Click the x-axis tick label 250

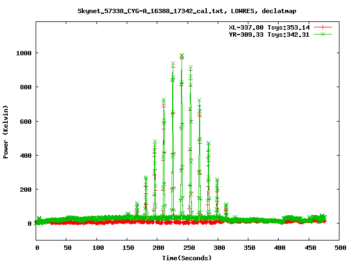[x=189, y=248]
